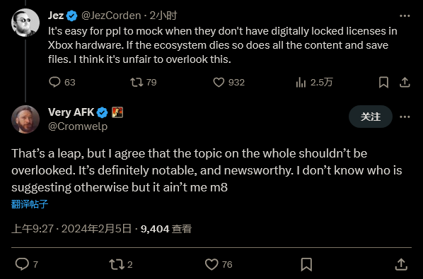Viewport: 423px width, 279px height.
Task: Visit the @JezCorden handle
Action: click(x=111, y=16)
